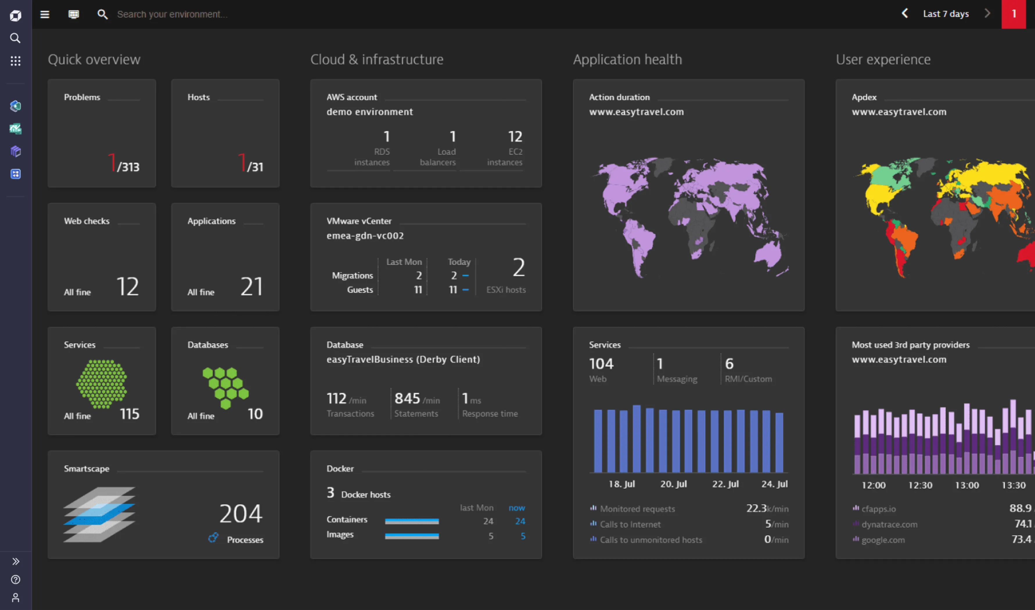Open the sidebar search magnifier icon
This screenshot has height=610, width=1035.
pos(15,38)
